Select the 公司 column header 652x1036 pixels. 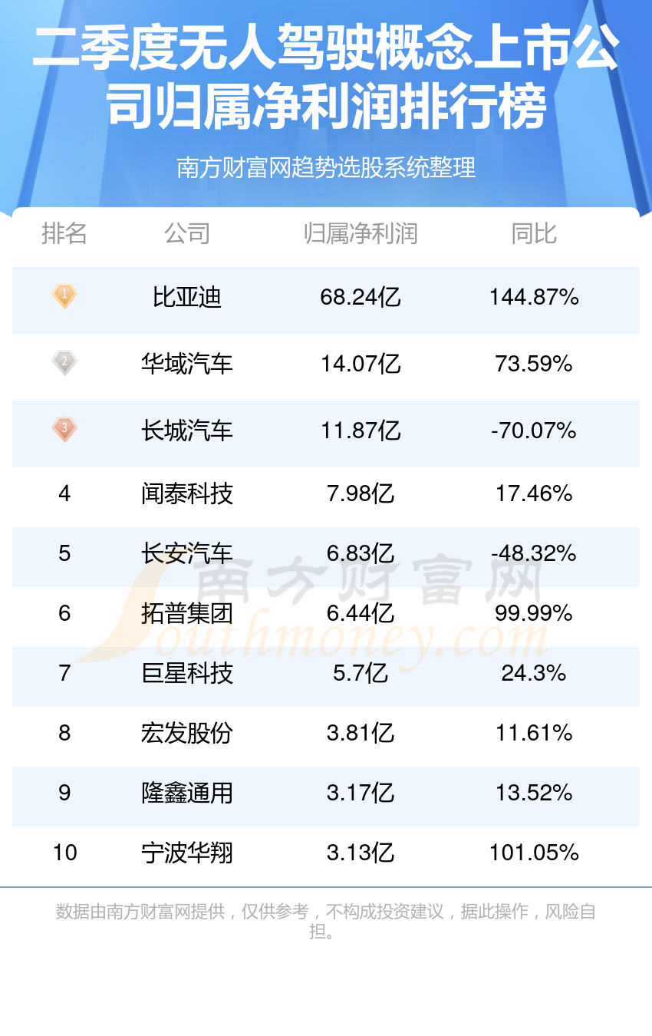(187, 233)
